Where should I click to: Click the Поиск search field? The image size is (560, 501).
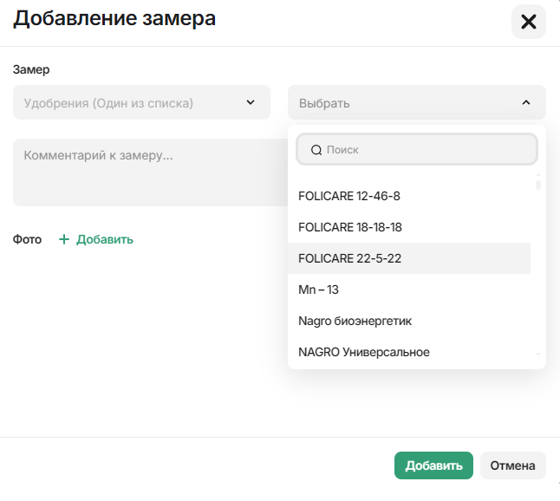pyautogui.click(x=417, y=149)
